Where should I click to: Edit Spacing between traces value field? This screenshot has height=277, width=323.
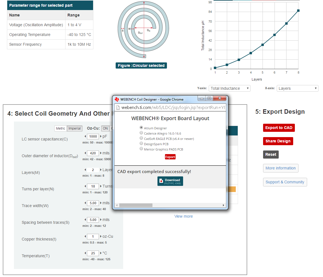93,220
